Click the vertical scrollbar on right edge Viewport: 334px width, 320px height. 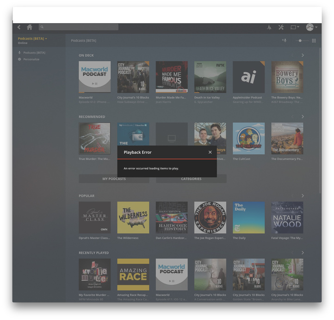[320, 121]
